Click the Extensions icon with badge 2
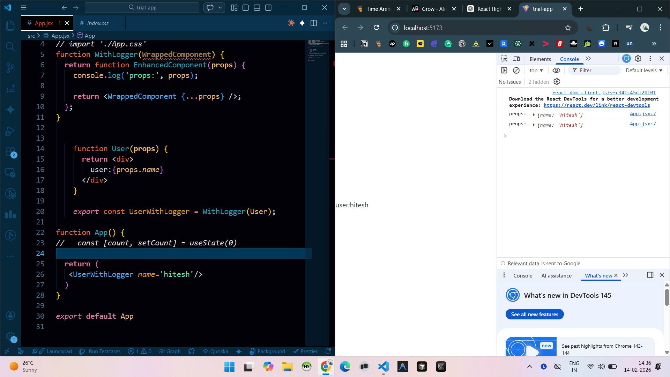Viewport: 670px width, 377px height. [10, 152]
